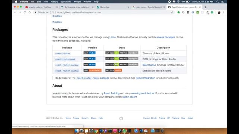Open Finder from the dock
The width and height of the screenshot is (239, 134).
77,131
